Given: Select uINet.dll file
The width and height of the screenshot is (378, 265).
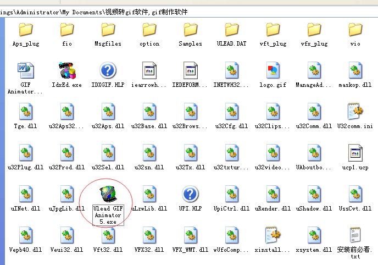Looking at the screenshot, I should point(26,194).
